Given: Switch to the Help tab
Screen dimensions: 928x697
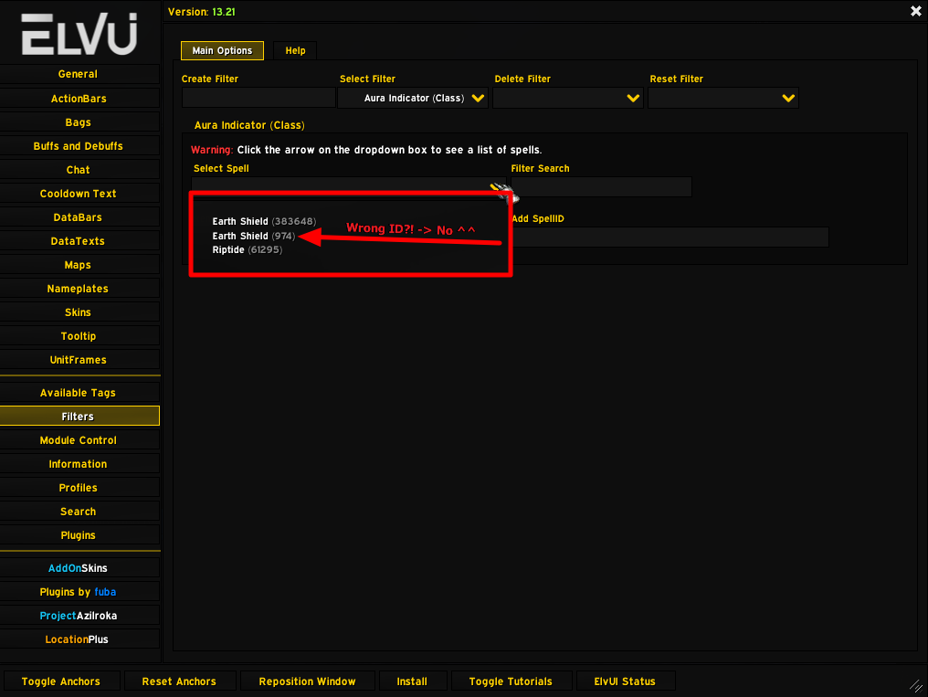Looking at the screenshot, I should (294, 50).
